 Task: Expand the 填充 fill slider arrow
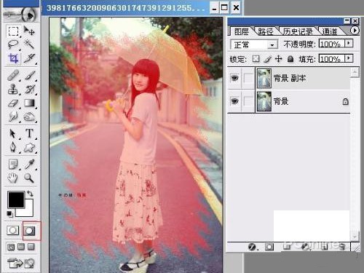tap(349, 58)
